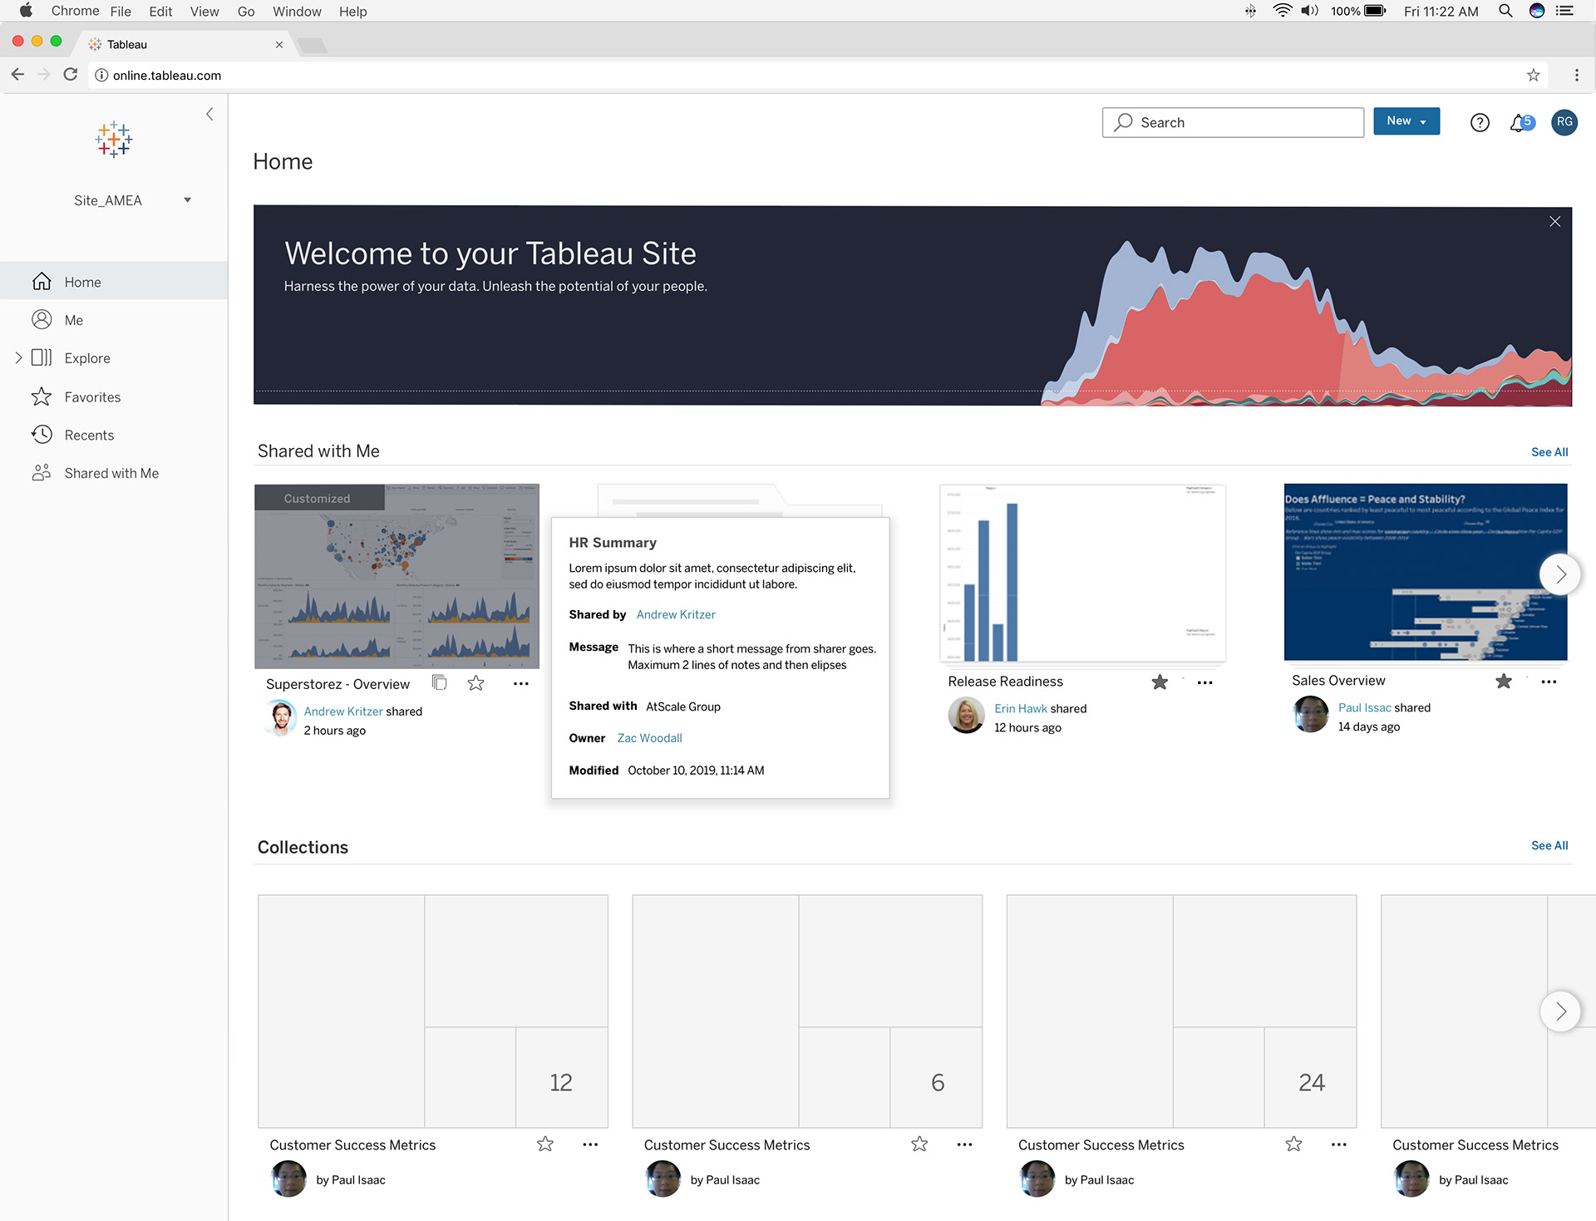Unfavorite Sales Overview star
The image size is (1596, 1221).
coord(1504,682)
